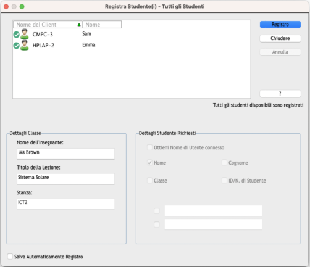Sort by Nome del Client column header
This screenshot has width=310, height=267.
click(x=48, y=25)
